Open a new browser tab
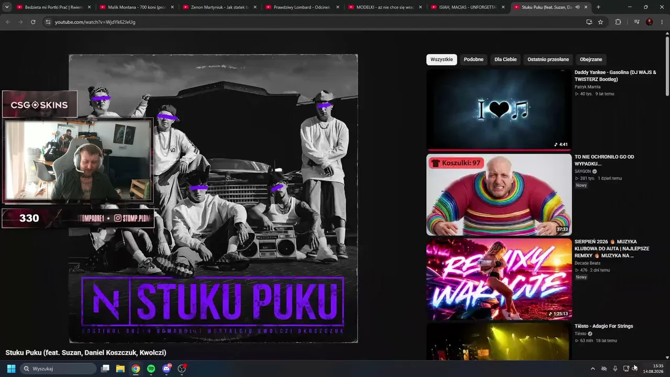670x377 pixels. (598, 7)
